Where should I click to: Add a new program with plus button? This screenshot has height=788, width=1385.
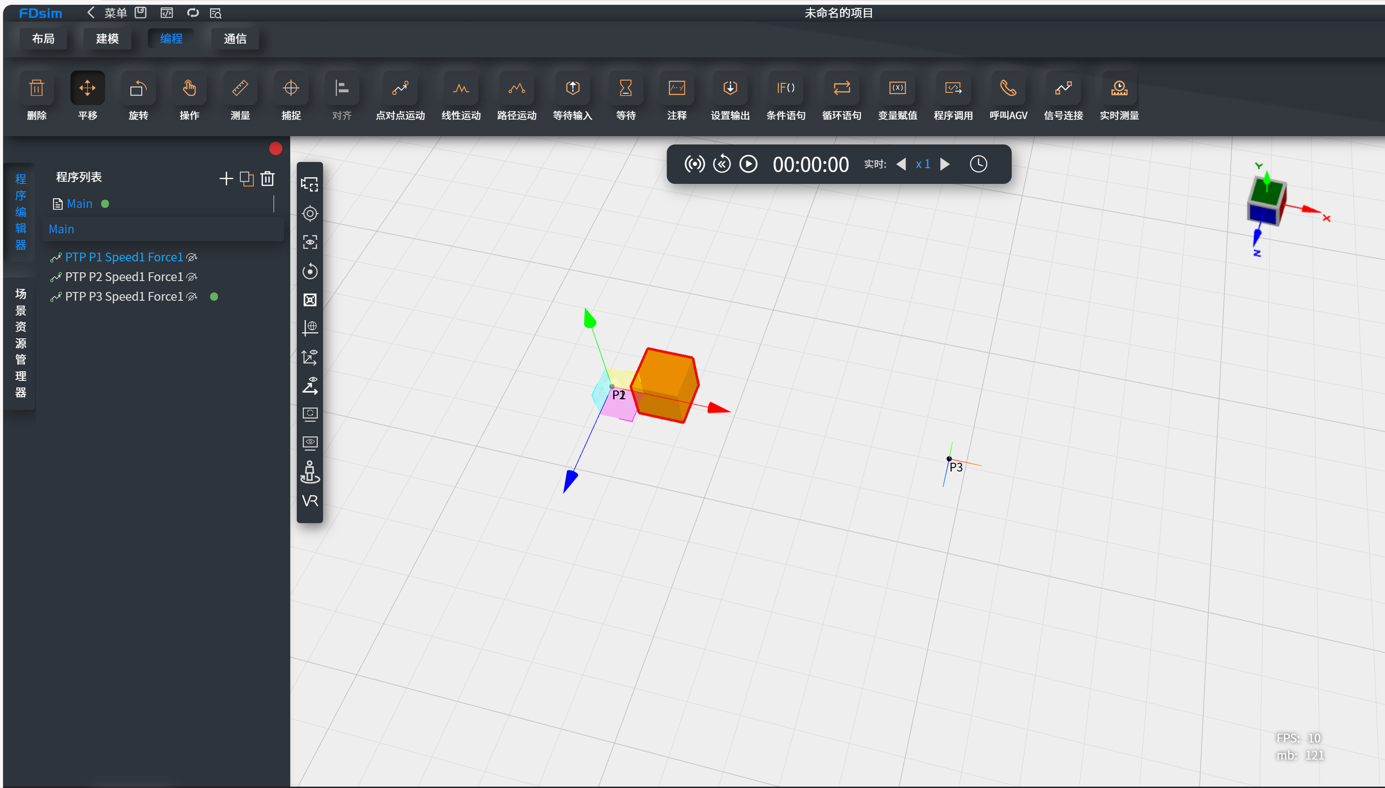(226, 179)
